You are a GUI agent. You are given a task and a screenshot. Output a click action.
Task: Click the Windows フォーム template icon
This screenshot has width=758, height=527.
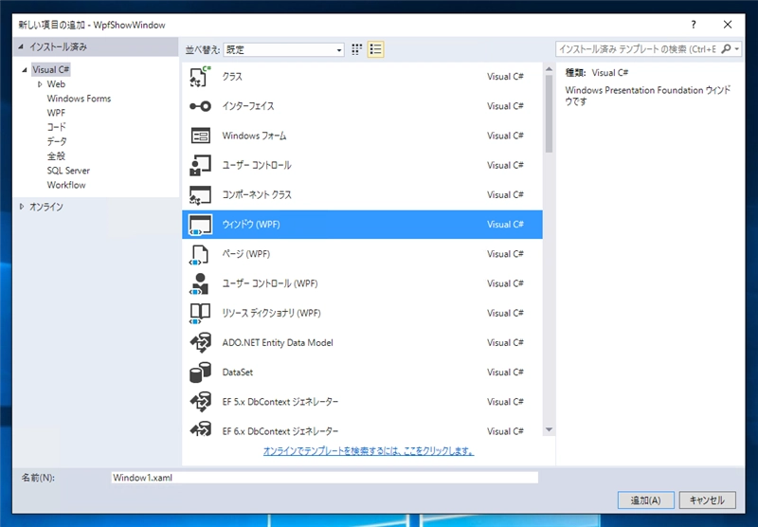(x=200, y=136)
